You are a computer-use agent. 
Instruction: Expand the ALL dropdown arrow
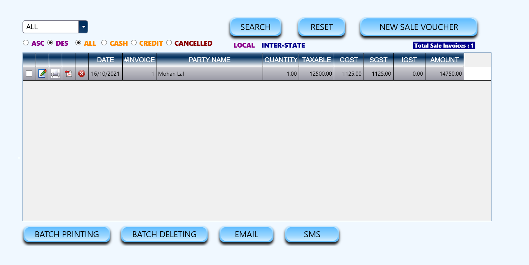(x=83, y=27)
